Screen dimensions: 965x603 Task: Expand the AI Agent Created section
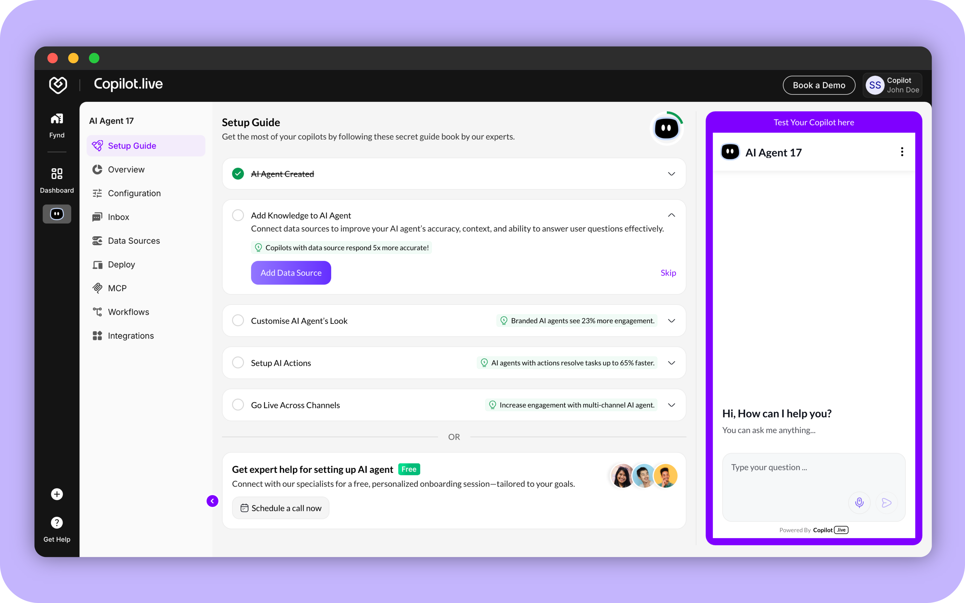click(671, 174)
